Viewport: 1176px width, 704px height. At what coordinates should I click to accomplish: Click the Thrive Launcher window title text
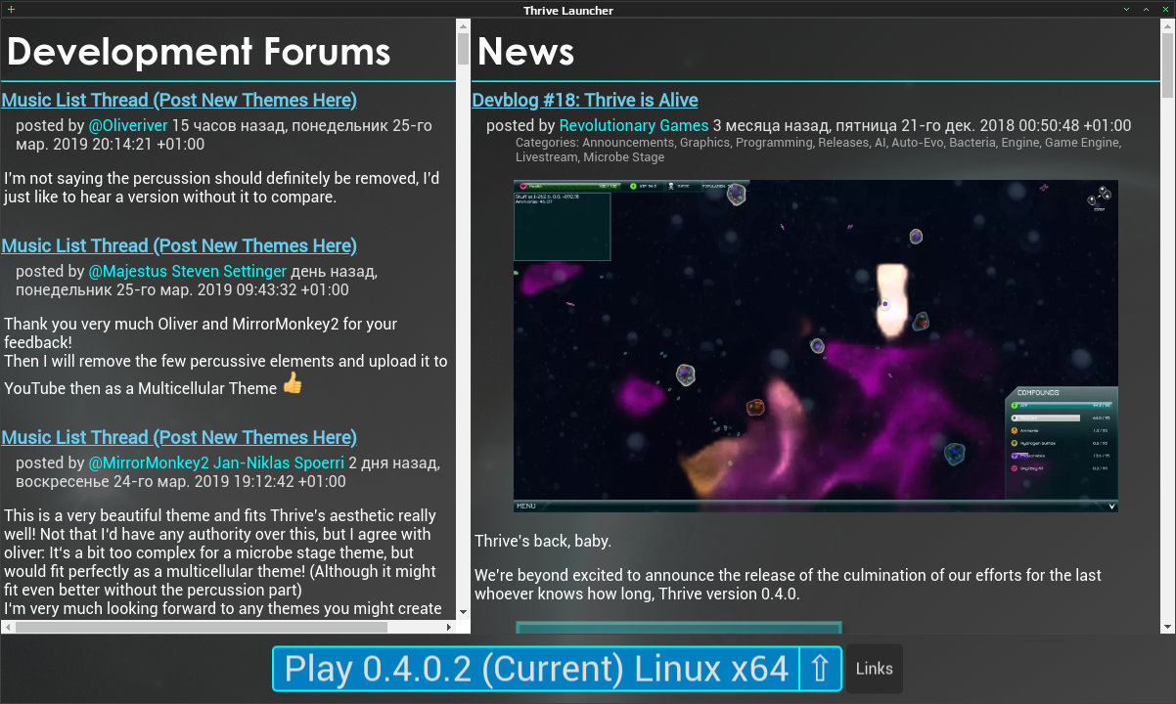(x=568, y=10)
